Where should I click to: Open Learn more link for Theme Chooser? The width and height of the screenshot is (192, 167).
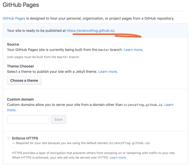click(x=108, y=71)
